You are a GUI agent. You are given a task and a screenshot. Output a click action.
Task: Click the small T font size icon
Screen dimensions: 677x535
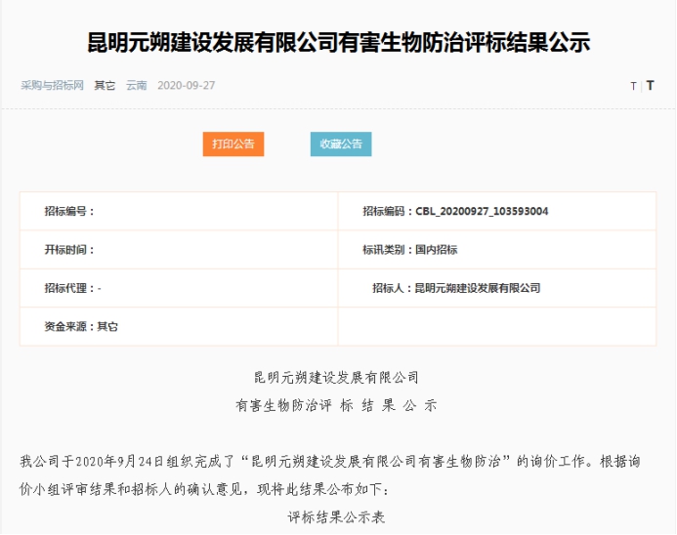(x=633, y=86)
